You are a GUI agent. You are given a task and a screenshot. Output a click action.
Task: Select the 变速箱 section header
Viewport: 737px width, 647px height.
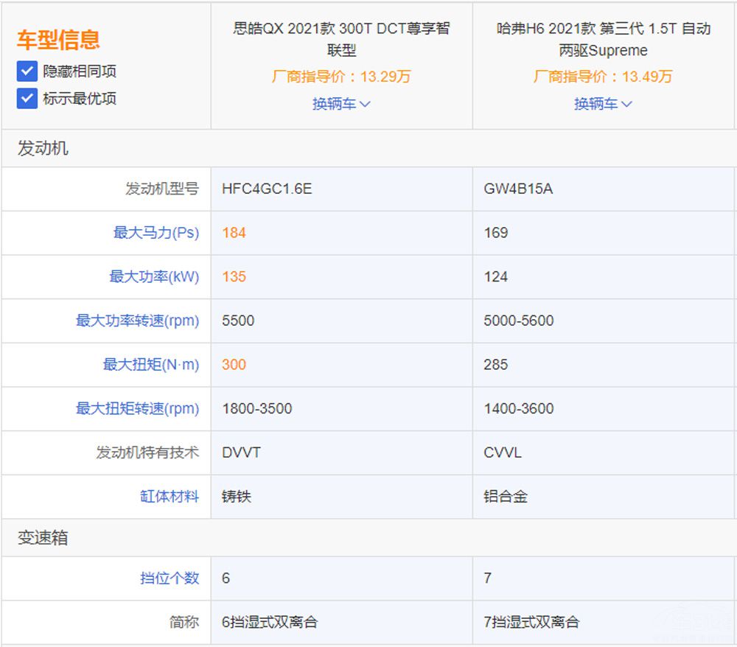43,539
